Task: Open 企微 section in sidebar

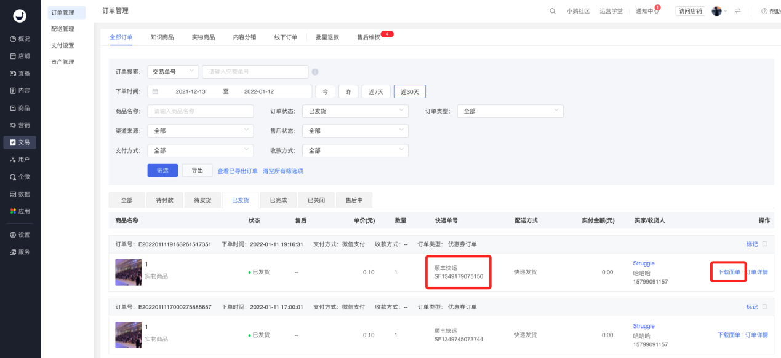Action: click(x=20, y=176)
